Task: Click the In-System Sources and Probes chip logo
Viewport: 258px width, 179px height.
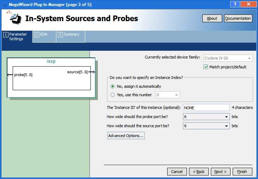Action: [x=14, y=18]
